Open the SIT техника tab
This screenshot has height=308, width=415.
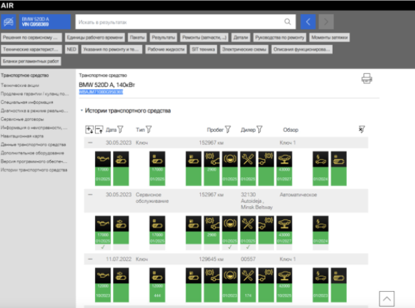tap(203, 50)
